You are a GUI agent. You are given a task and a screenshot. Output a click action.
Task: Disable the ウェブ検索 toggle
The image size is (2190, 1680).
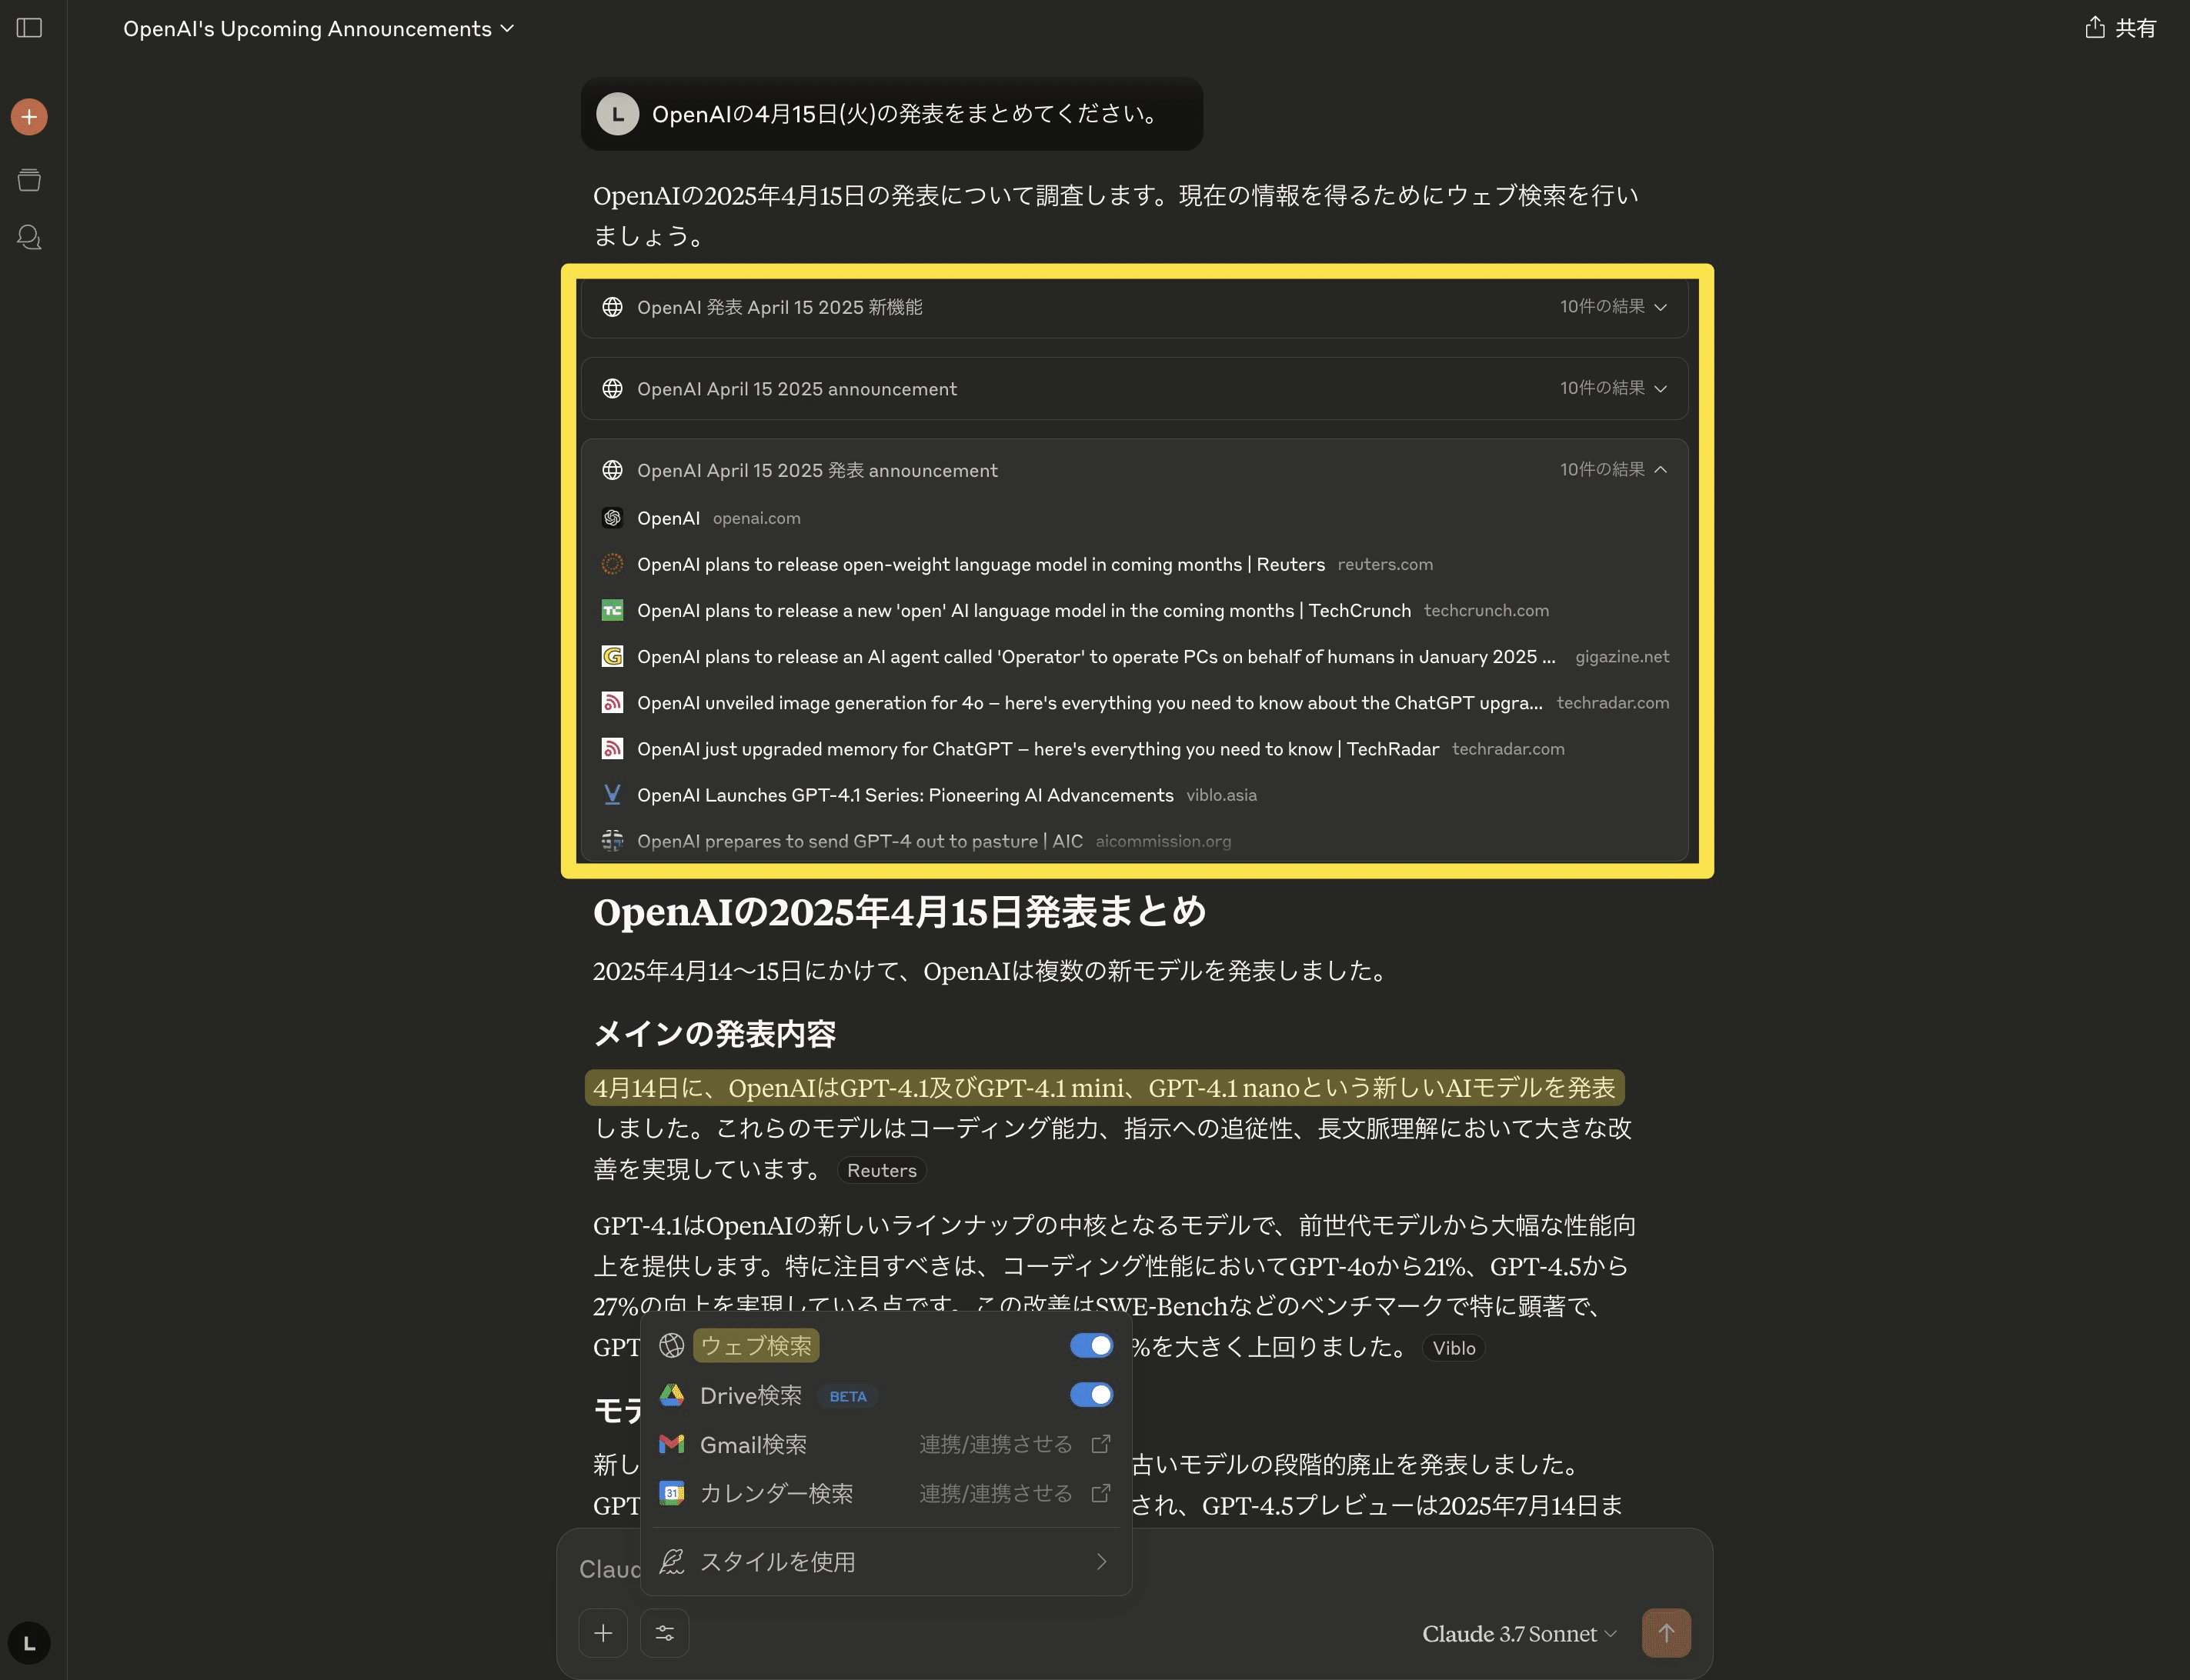(x=1090, y=1346)
